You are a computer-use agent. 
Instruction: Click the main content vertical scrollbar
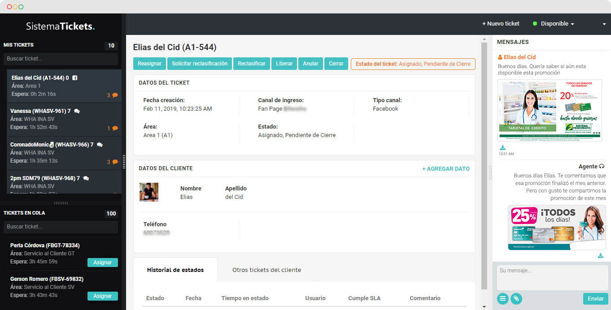tap(484, 166)
